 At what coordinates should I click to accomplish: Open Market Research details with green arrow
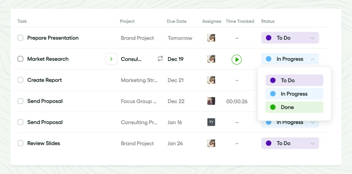coord(111,59)
